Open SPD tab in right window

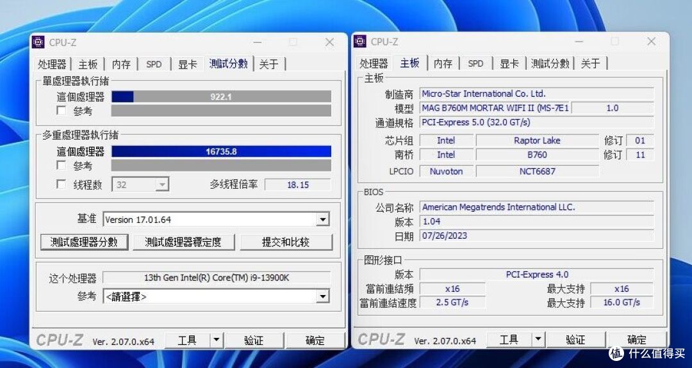pyautogui.click(x=475, y=64)
